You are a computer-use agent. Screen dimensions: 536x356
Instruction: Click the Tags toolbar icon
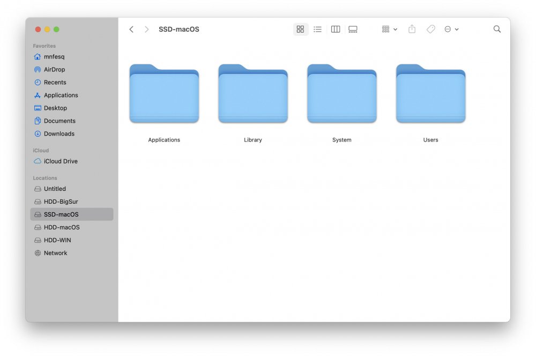pos(431,29)
